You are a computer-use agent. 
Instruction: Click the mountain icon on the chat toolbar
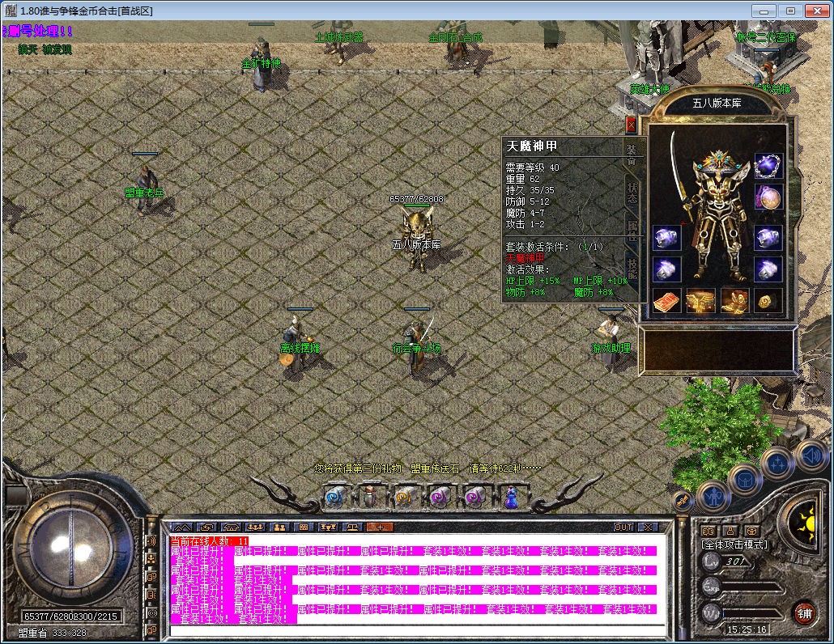(182, 527)
